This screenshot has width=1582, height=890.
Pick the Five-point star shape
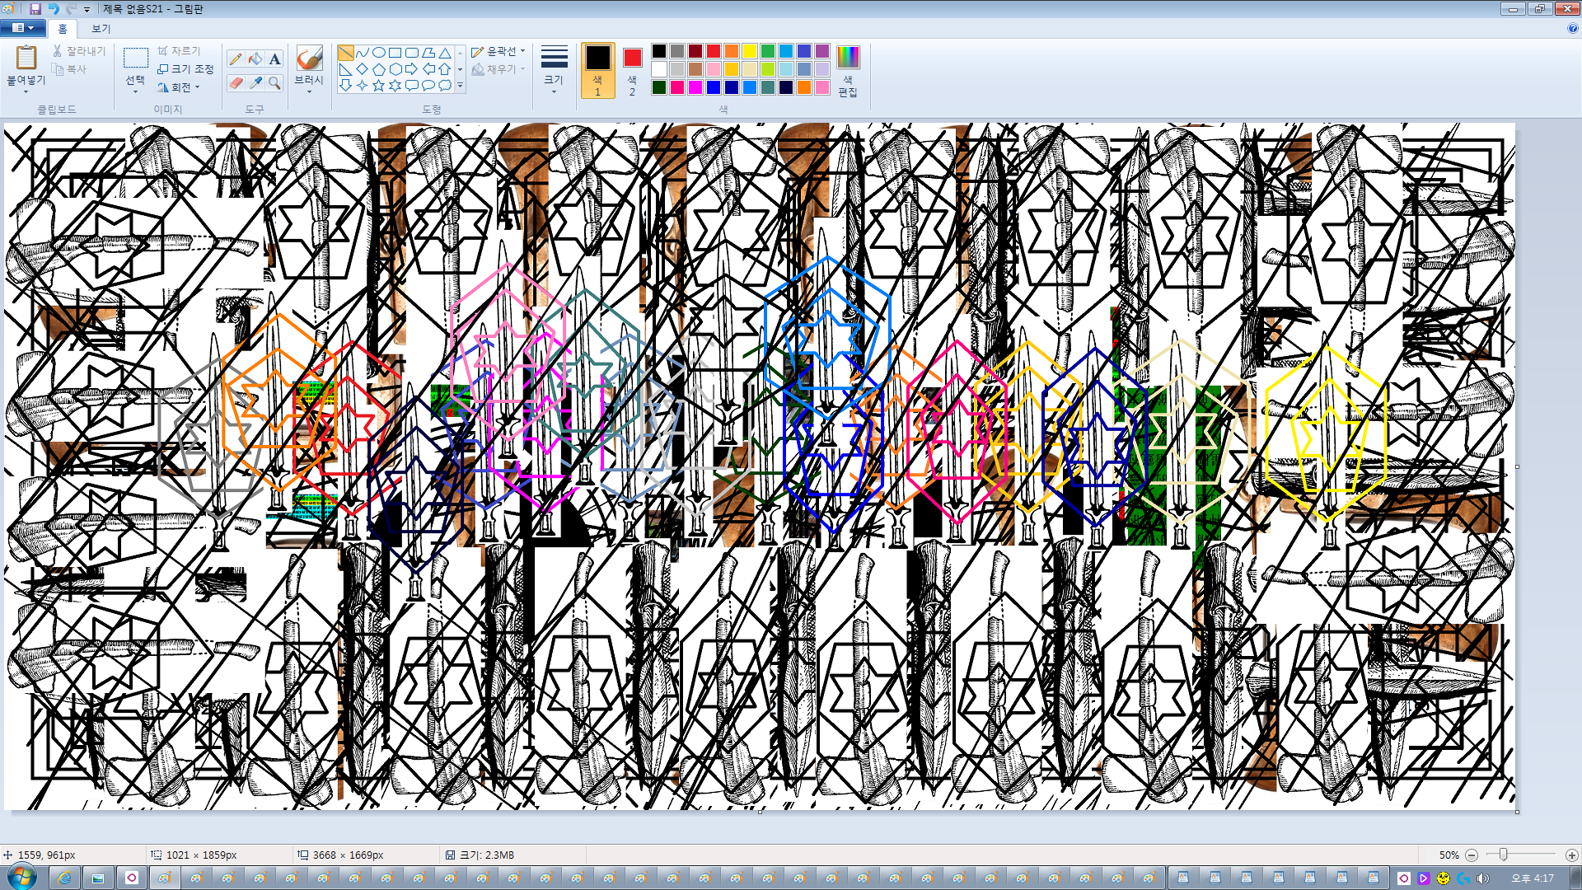[379, 86]
